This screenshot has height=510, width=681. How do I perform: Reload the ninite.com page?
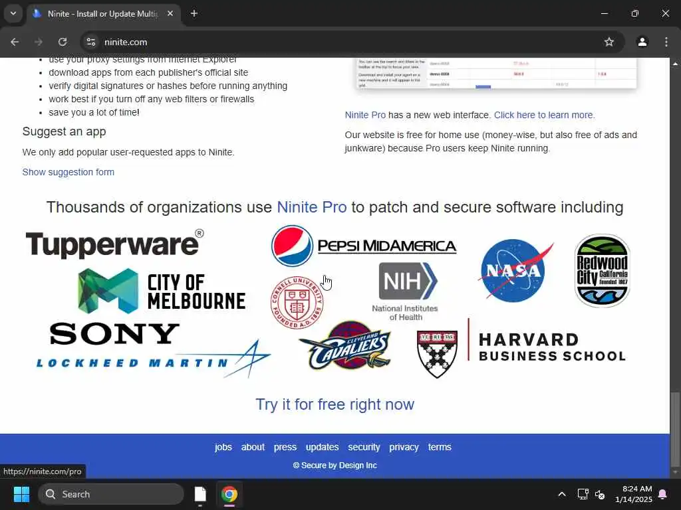coord(63,42)
